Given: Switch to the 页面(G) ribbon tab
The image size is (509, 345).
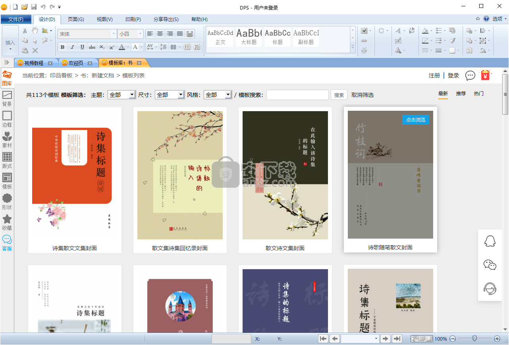Looking at the screenshot, I should pos(75,19).
